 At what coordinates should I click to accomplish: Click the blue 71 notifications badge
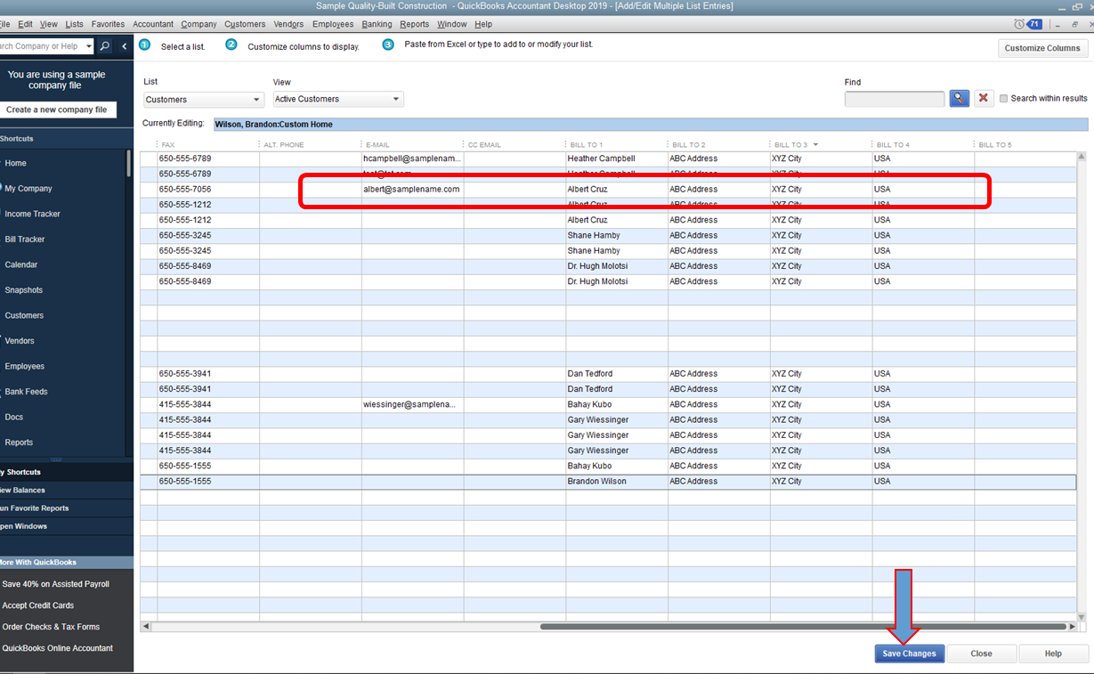[1034, 24]
